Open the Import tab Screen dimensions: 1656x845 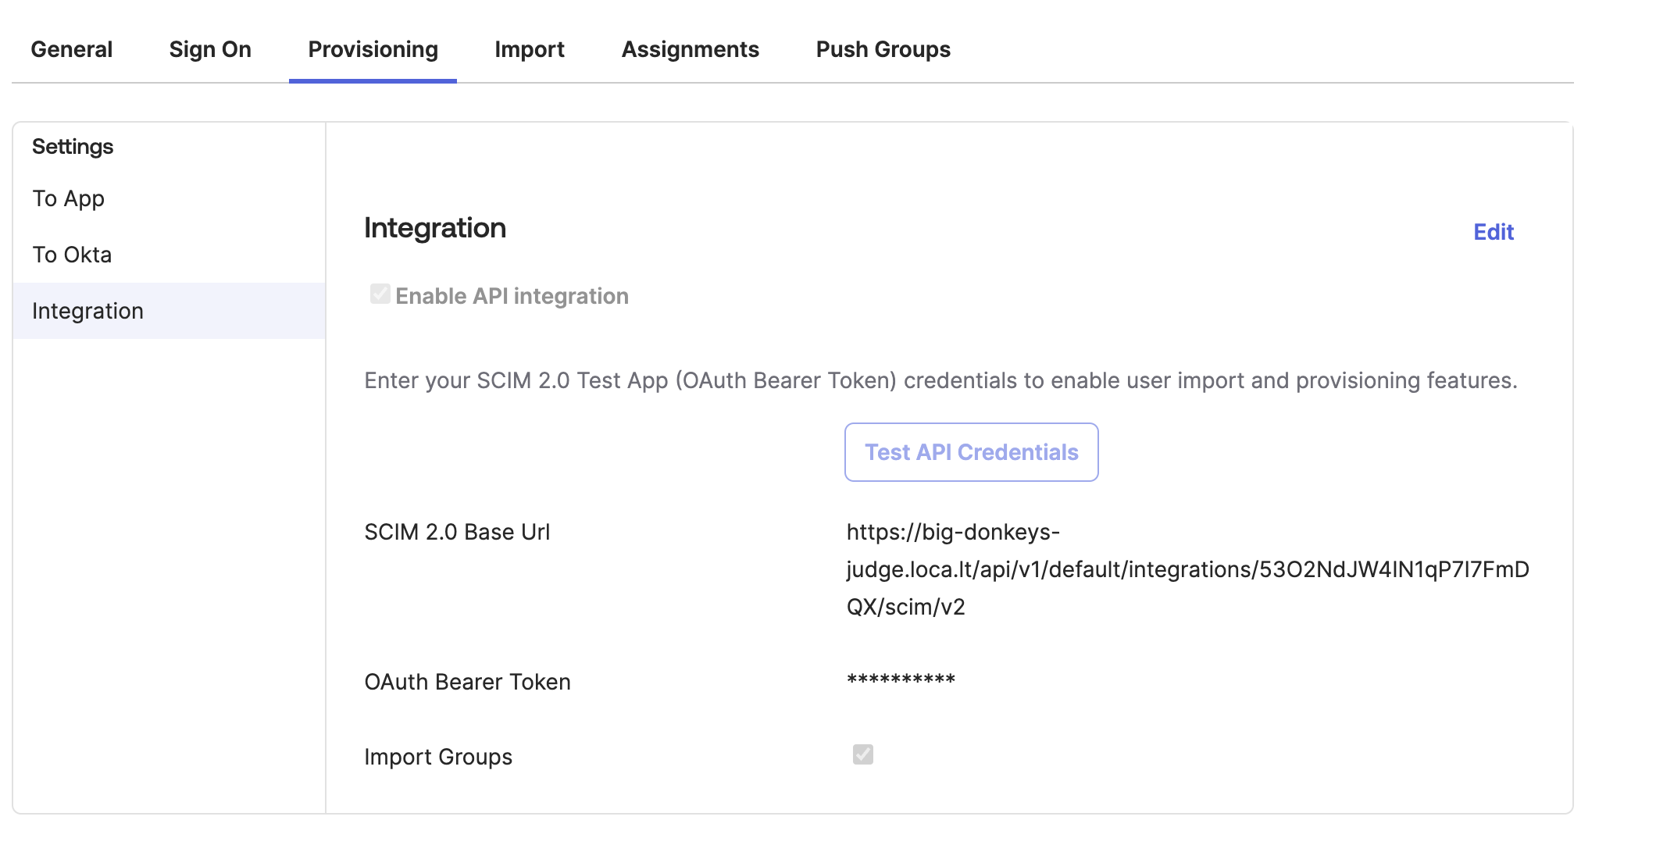[529, 49]
